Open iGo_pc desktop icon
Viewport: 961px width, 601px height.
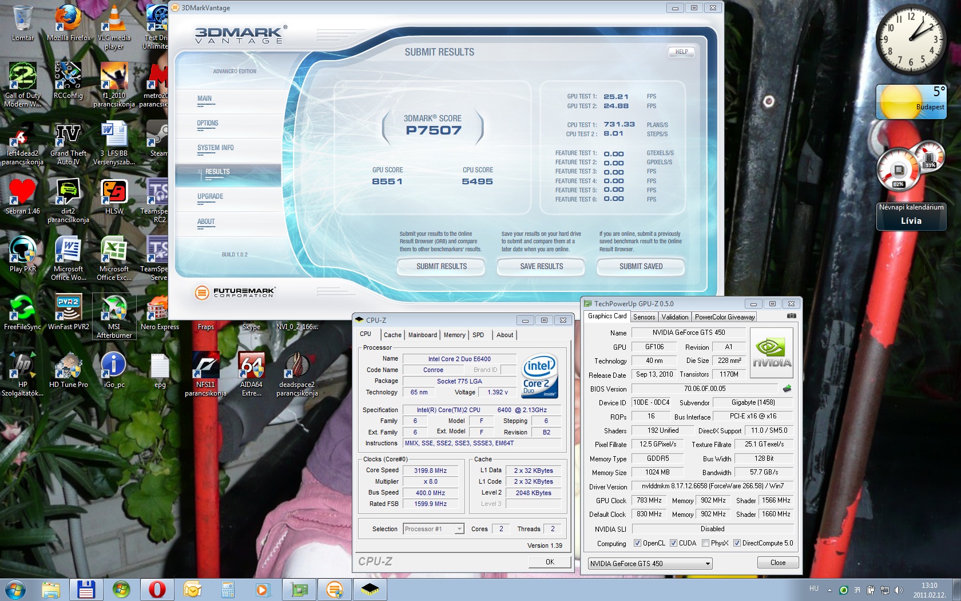[114, 370]
